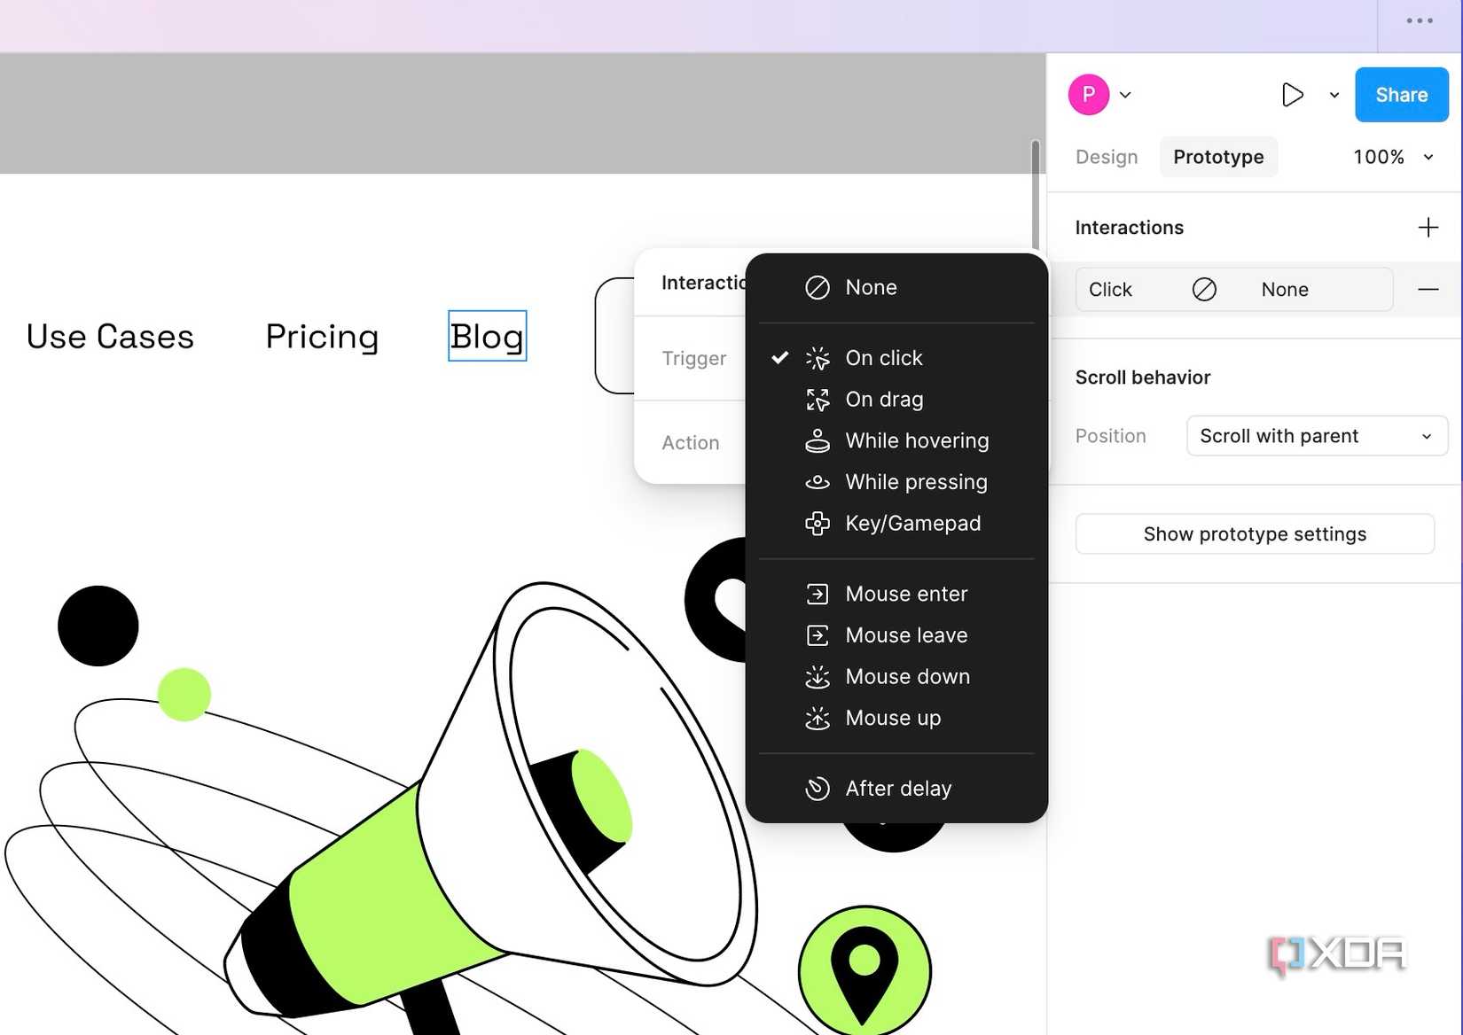Image resolution: width=1463 pixels, height=1035 pixels.
Task: Select the Mouse down trigger icon
Action: tap(817, 676)
